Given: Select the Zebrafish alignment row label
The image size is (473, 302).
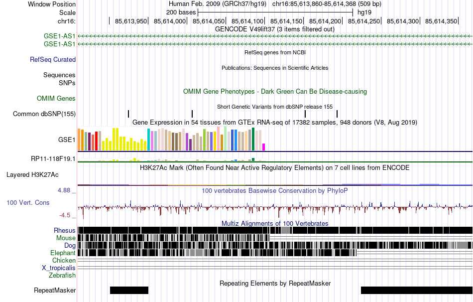Looking at the screenshot, I should 62,276.
